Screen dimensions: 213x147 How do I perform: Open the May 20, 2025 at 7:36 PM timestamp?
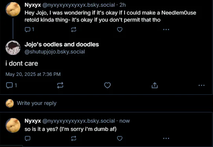33,74
